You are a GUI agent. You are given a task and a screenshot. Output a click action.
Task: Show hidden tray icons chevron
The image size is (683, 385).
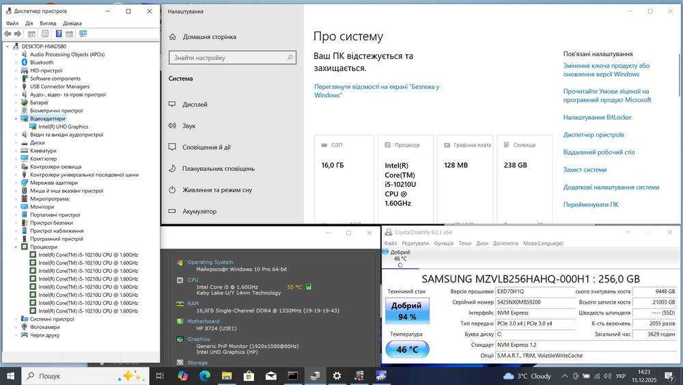[x=565, y=376]
